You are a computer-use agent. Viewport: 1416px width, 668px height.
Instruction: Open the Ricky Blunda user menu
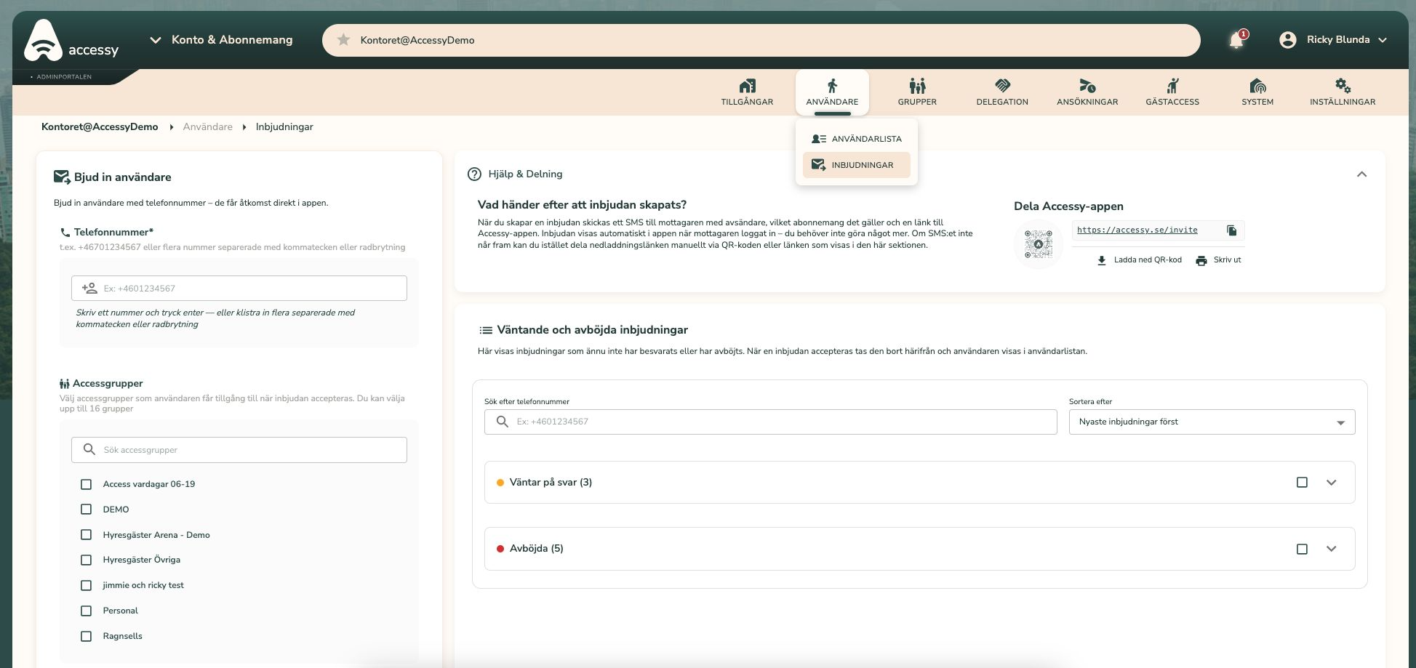(1335, 40)
